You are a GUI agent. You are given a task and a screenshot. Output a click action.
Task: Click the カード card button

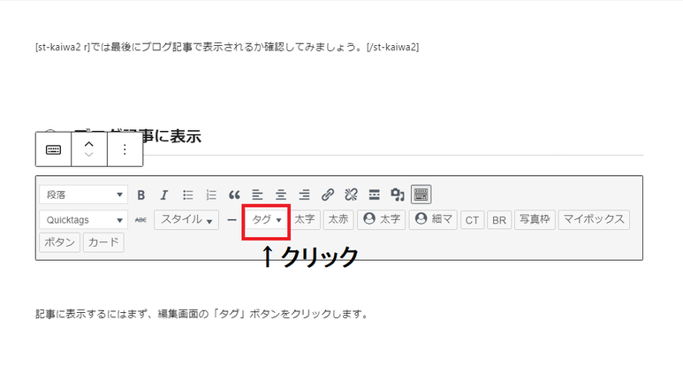(x=103, y=242)
